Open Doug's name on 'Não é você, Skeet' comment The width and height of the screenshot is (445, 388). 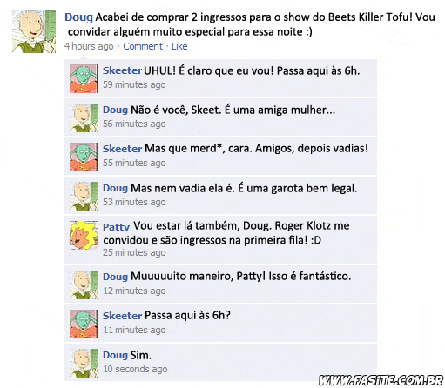[x=115, y=110]
